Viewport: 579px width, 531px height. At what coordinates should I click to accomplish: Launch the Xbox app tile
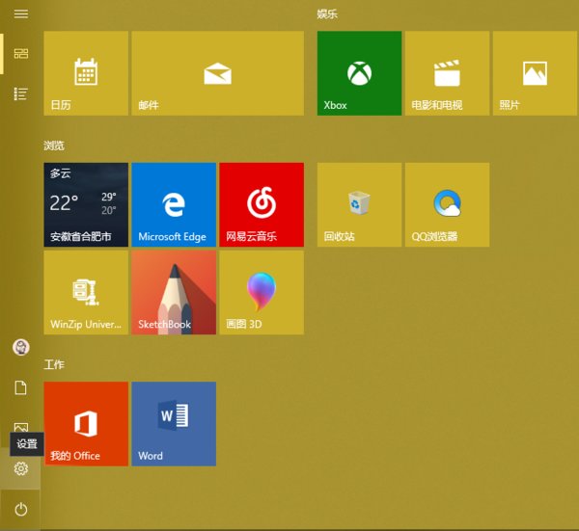(359, 73)
